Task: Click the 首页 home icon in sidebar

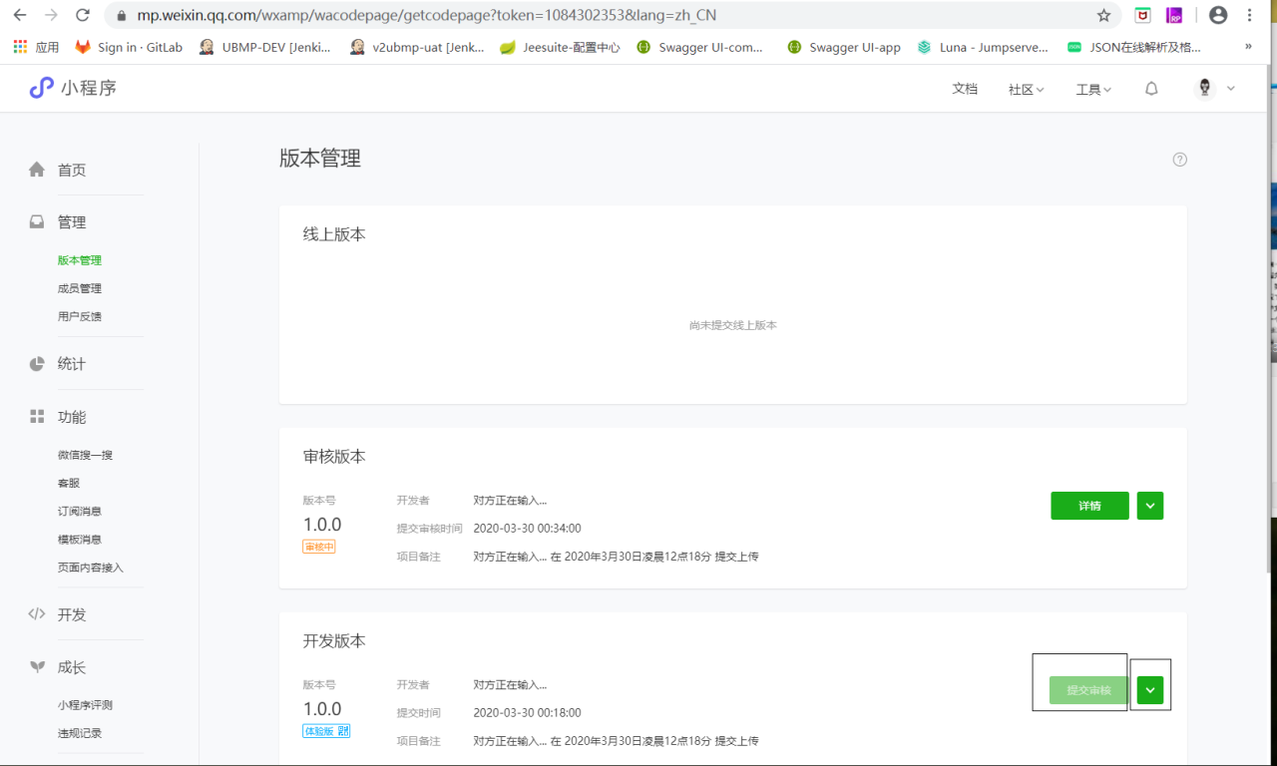Action: click(x=37, y=170)
